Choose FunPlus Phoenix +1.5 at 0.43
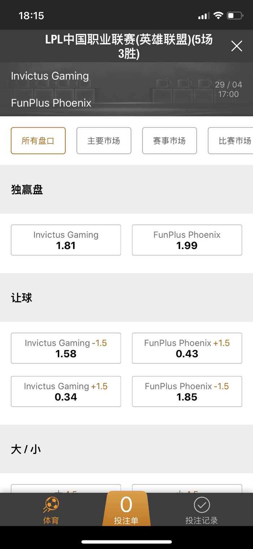Viewport: 253px width, 549px height. tap(187, 348)
